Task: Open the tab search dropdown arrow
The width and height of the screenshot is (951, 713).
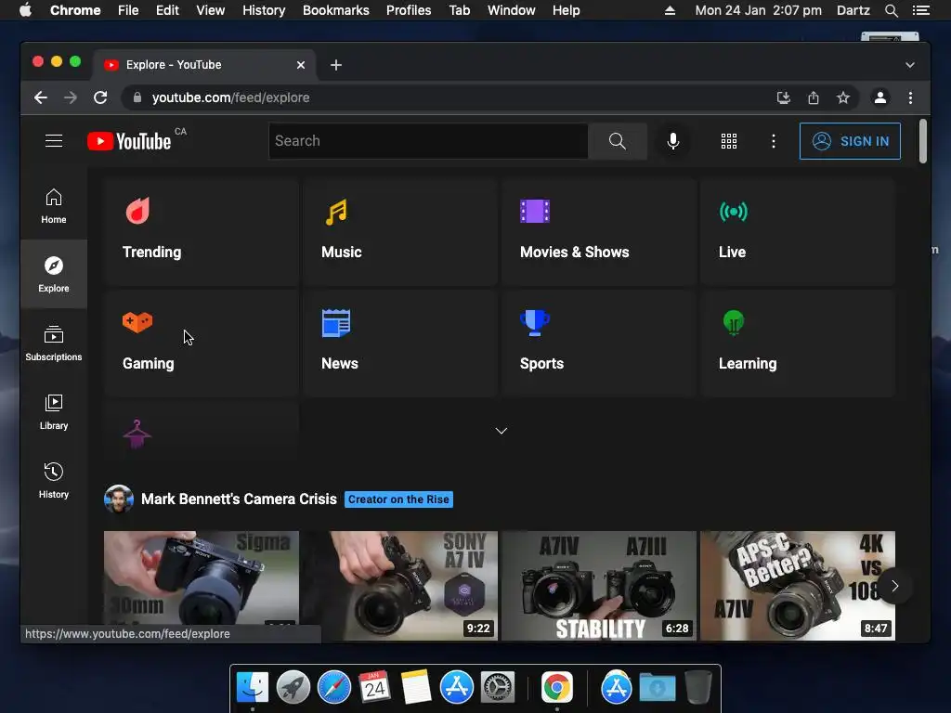Action: click(x=910, y=65)
